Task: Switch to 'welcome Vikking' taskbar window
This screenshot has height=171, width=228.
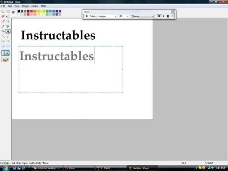Action: pos(47,168)
